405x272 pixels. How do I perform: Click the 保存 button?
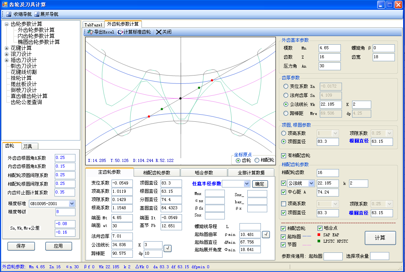pos(21,246)
